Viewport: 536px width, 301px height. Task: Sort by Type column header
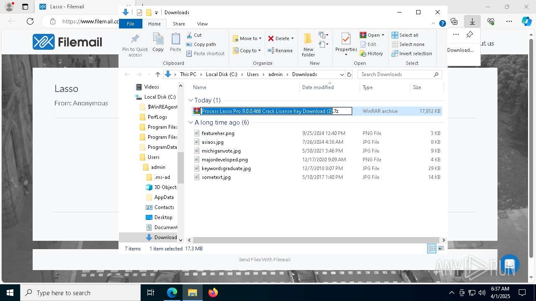(x=385, y=87)
